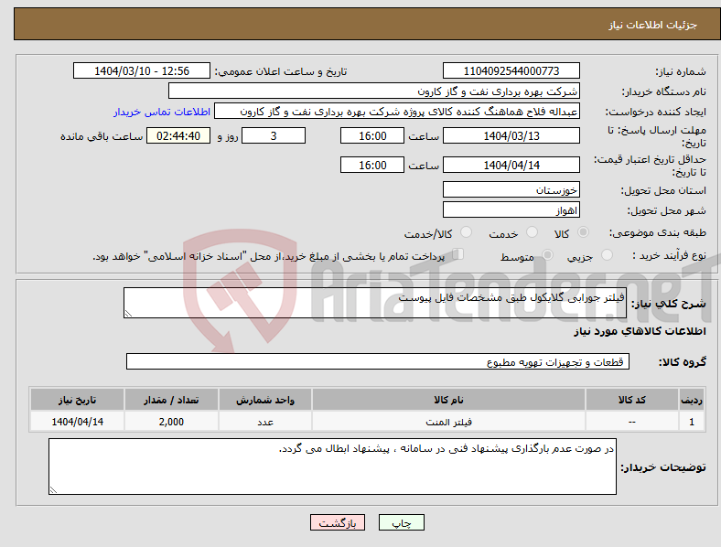Click the buyer organization name field
The width and height of the screenshot is (721, 547).
click(x=374, y=91)
